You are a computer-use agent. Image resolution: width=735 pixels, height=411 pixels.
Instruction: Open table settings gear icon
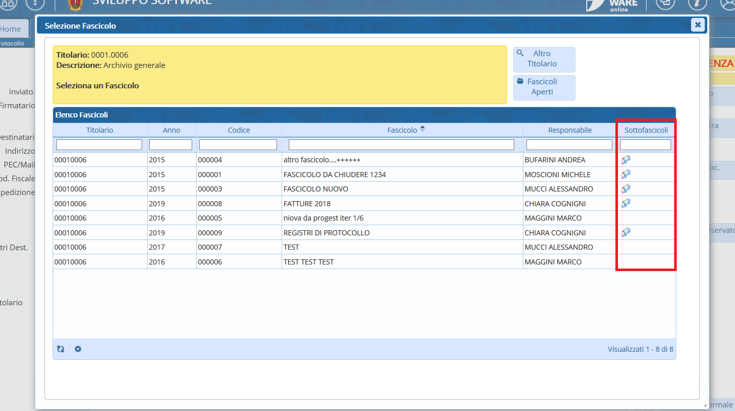[78, 349]
